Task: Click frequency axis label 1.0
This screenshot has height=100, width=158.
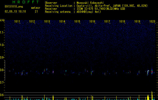Action: coord(2,45)
